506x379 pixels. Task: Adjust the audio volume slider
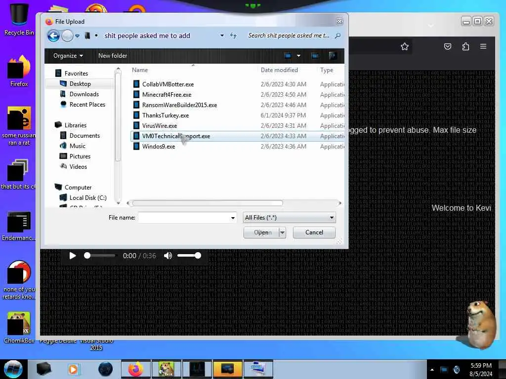[x=189, y=256]
